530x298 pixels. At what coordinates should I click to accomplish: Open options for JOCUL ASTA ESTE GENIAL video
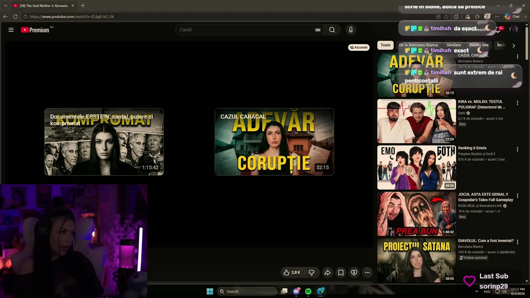tap(517, 196)
